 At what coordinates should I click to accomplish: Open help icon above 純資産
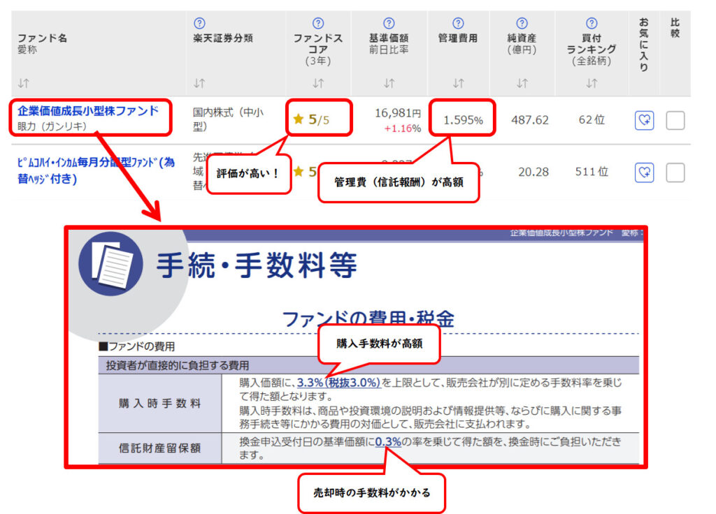coord(522,23)
